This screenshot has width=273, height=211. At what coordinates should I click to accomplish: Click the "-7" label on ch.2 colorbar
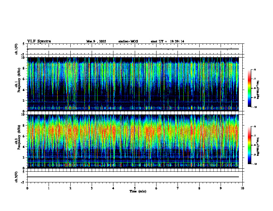[254, 136]
